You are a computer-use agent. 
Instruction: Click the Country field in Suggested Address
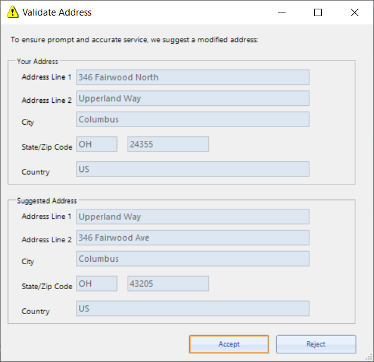(193, 308)
